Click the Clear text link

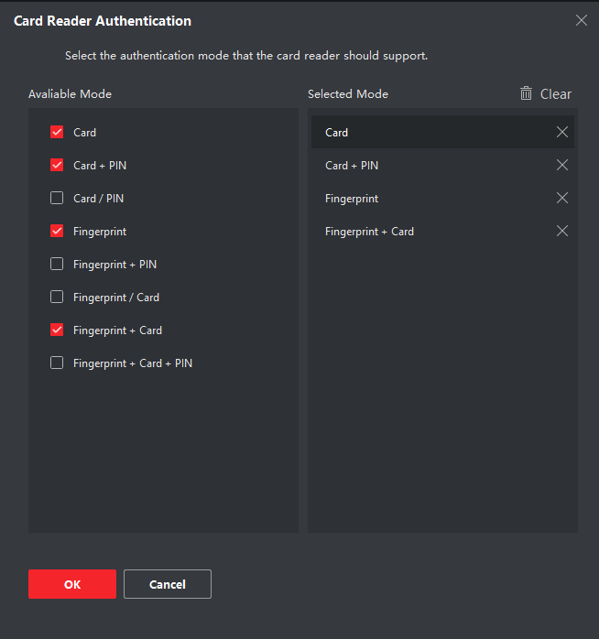(x=555, y=94)
